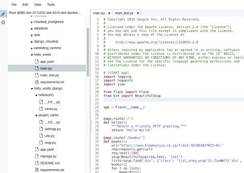Screen dimensions: 244x173
Task: Close the main.py tab
Action: pos(109,13)
